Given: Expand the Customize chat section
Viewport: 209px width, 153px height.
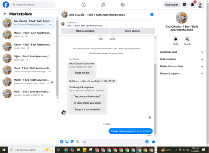Looking at the screenshot, I should click(181, 52).
